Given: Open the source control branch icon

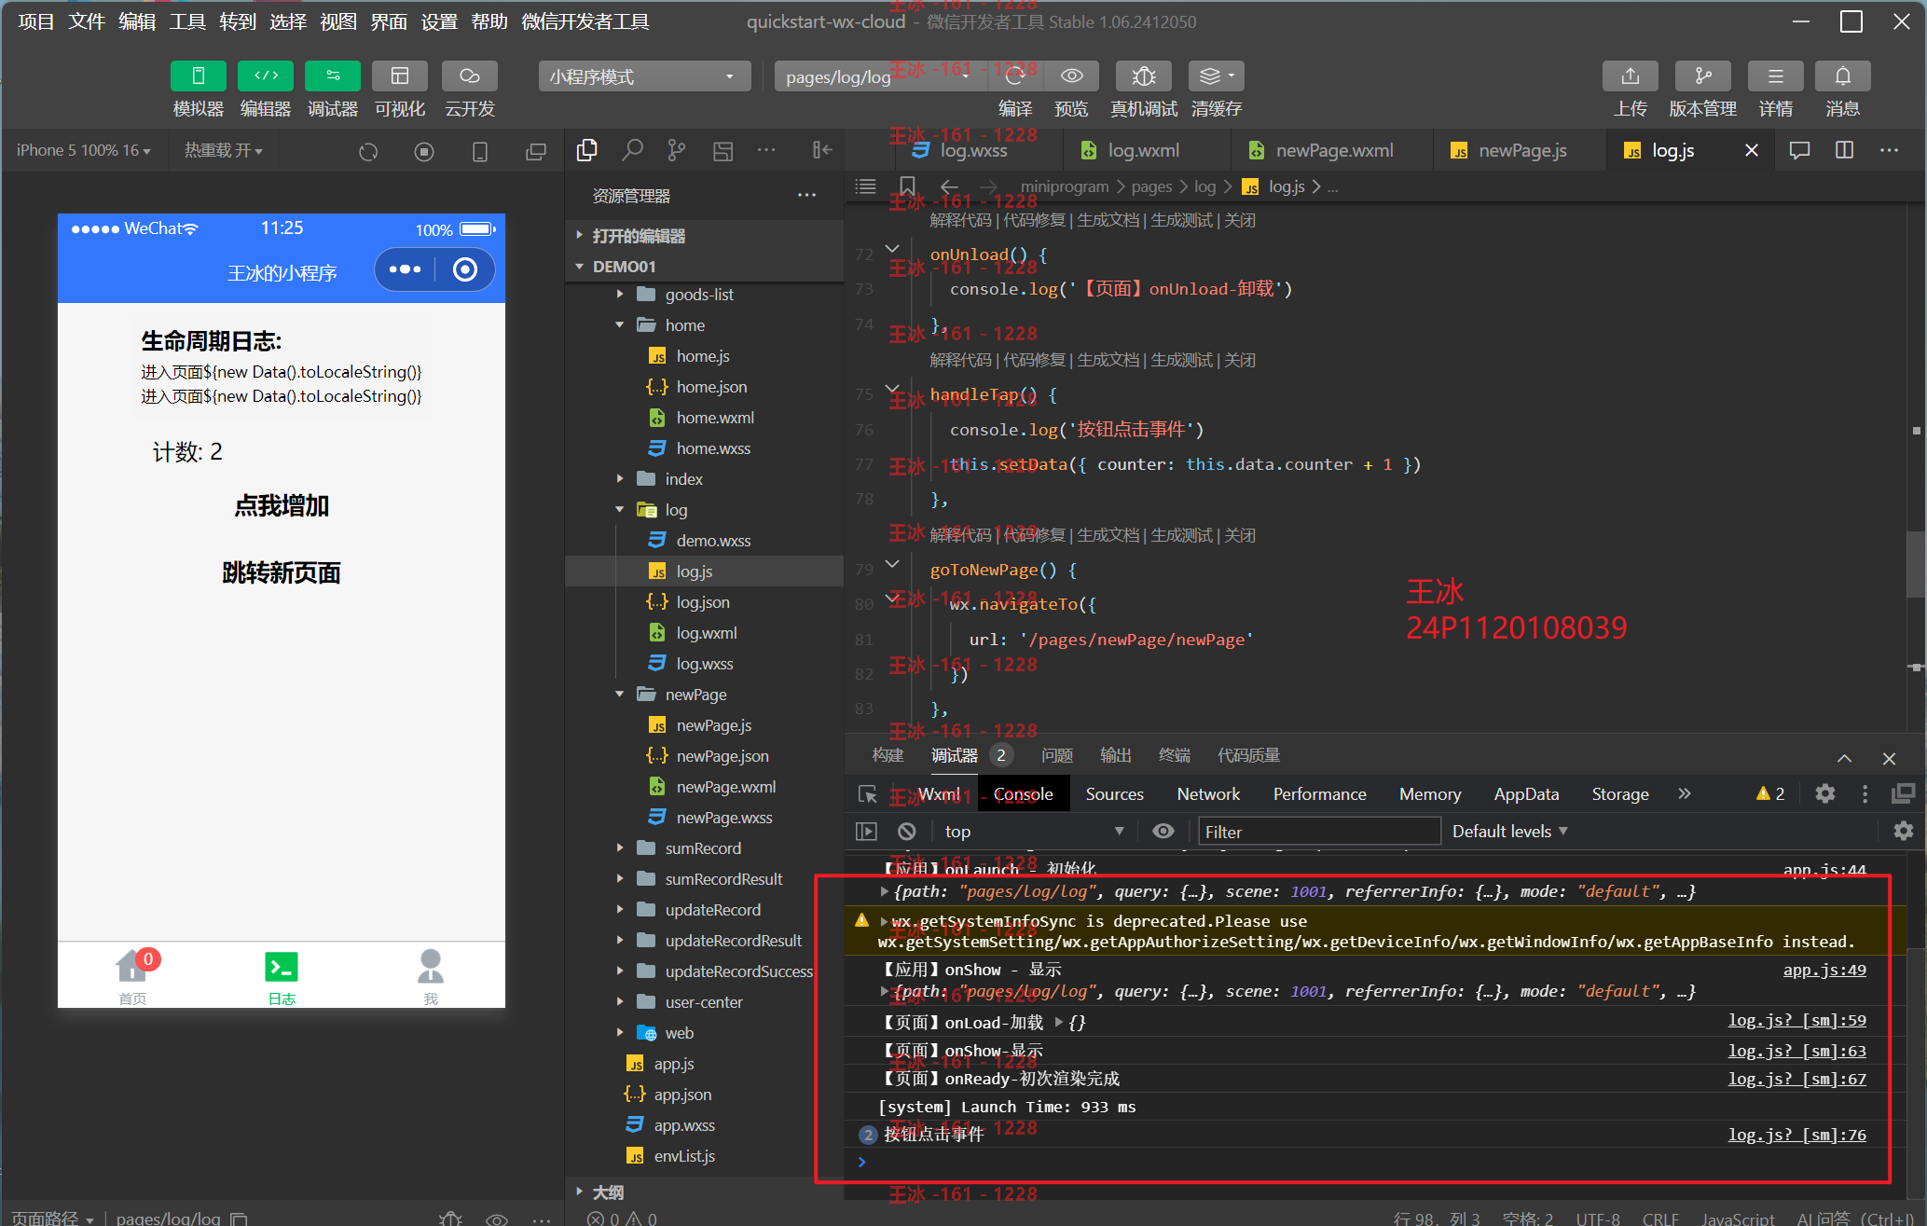Looking at the screenshot, I should tap(677, 150).
